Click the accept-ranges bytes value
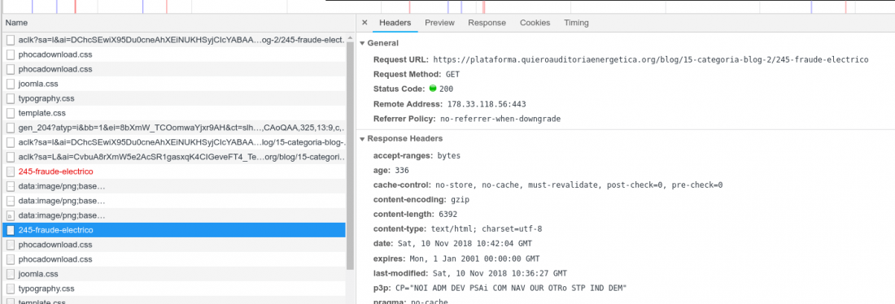Viewport: 895px width, 304px height. (x=448, y=155)
